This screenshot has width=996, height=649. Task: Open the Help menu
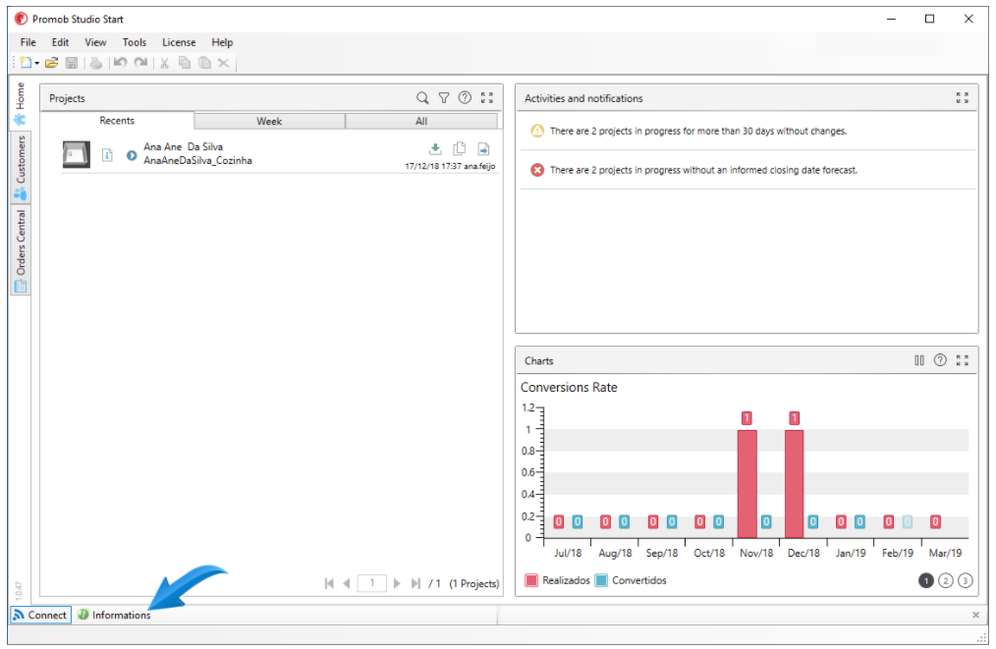(x=222, y=42)
